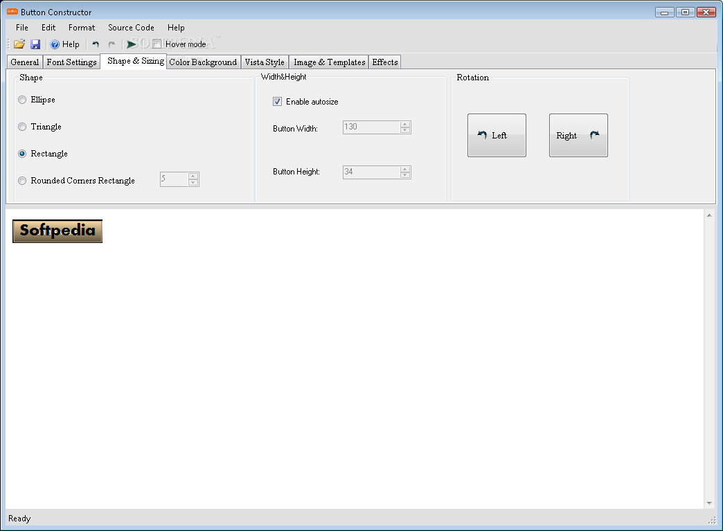
Task: Click the Softpedia button preview
Action: click(x=57, y=231)
